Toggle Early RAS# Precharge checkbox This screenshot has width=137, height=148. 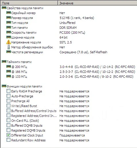click(x=8, y=91)
